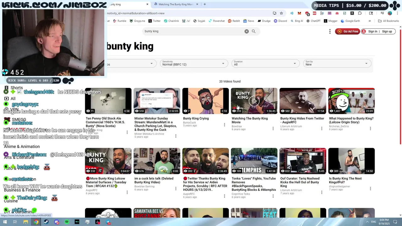Screen dimensions: 402x226
Task: Click the Go Ad Free button
Action: [x=347, y=31]
